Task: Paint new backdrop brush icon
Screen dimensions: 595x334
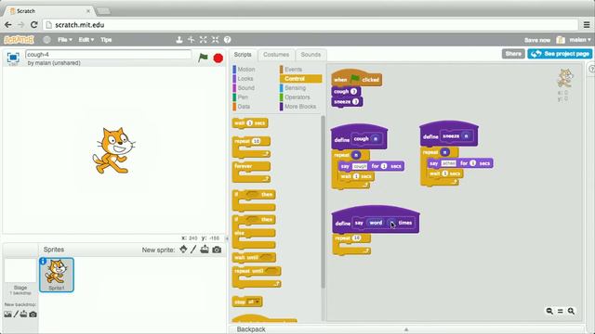Action: click(16, 315)
